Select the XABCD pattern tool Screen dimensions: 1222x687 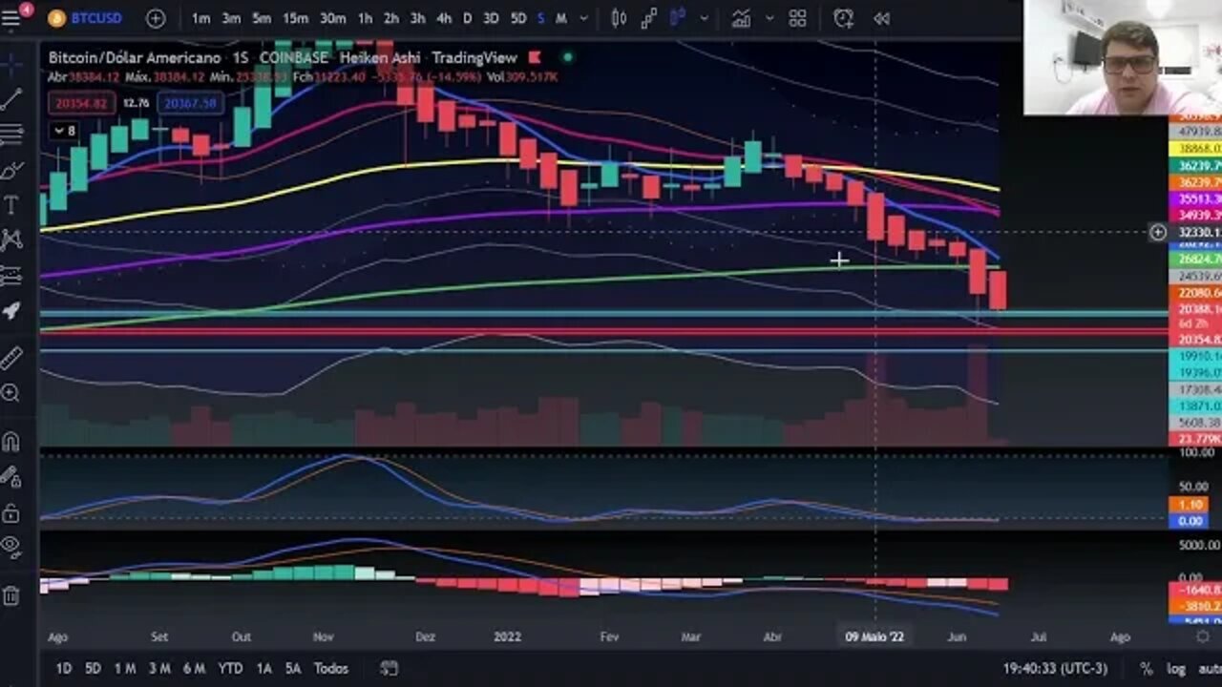tap(11, 239)
